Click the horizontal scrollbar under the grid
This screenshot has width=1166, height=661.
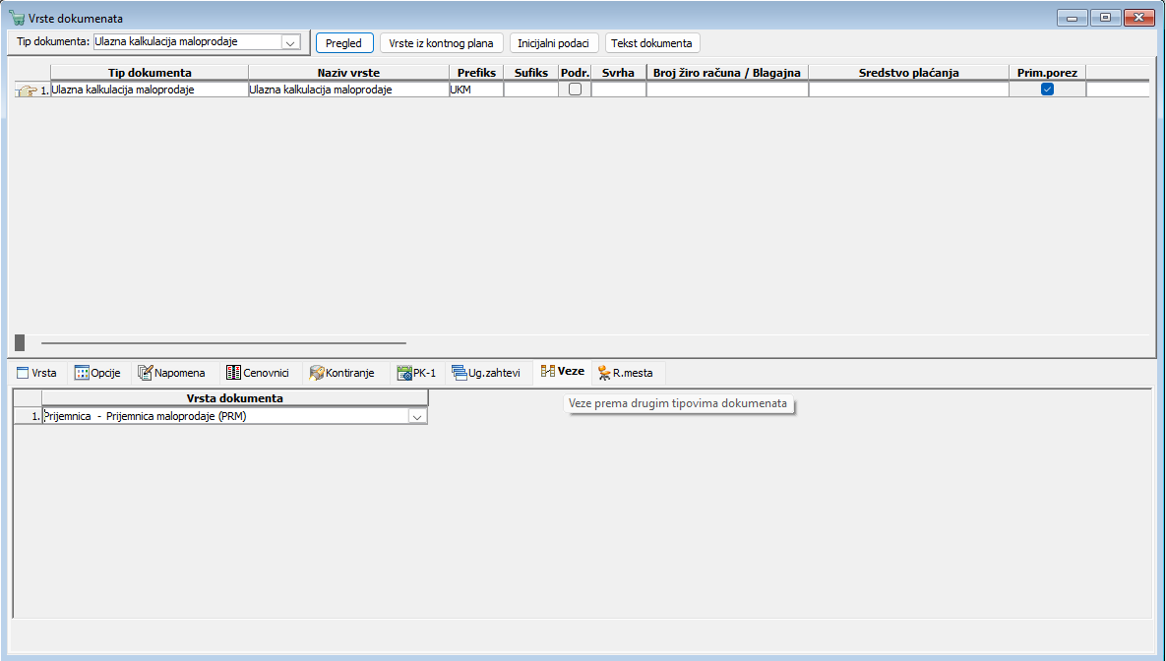pyautogui.click(x=223, y=343)
